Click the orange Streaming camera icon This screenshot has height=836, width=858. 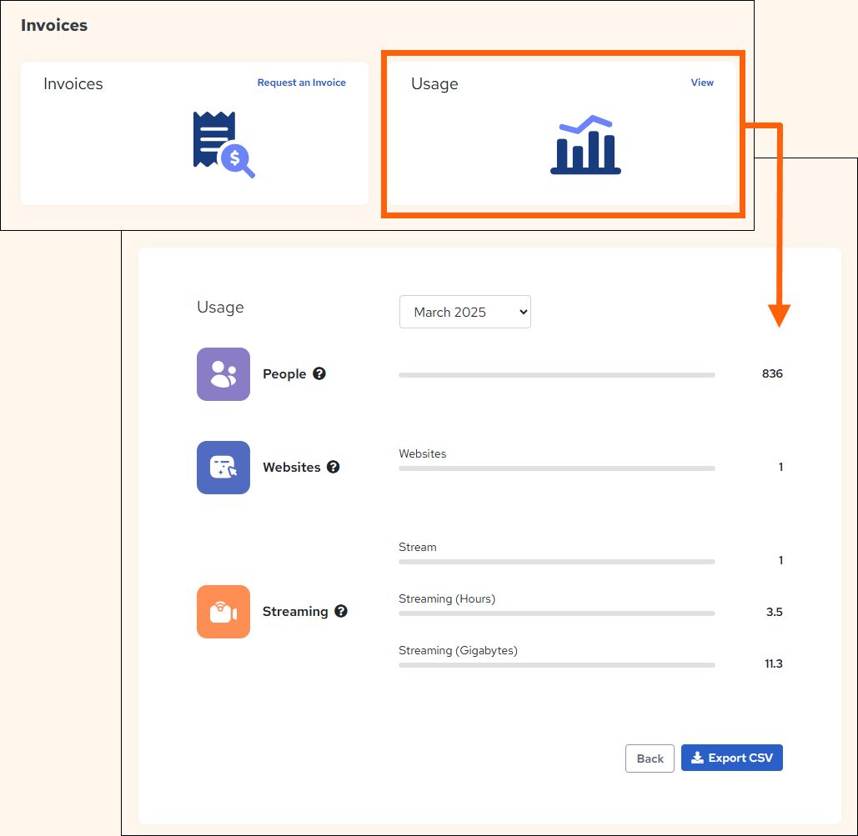pos(223,612)
